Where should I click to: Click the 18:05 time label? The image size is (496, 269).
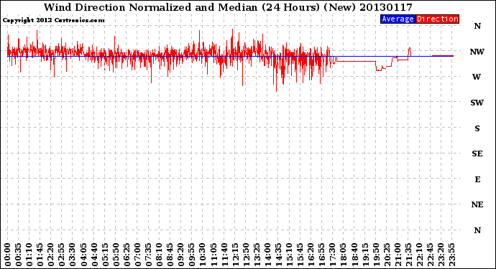344,255
